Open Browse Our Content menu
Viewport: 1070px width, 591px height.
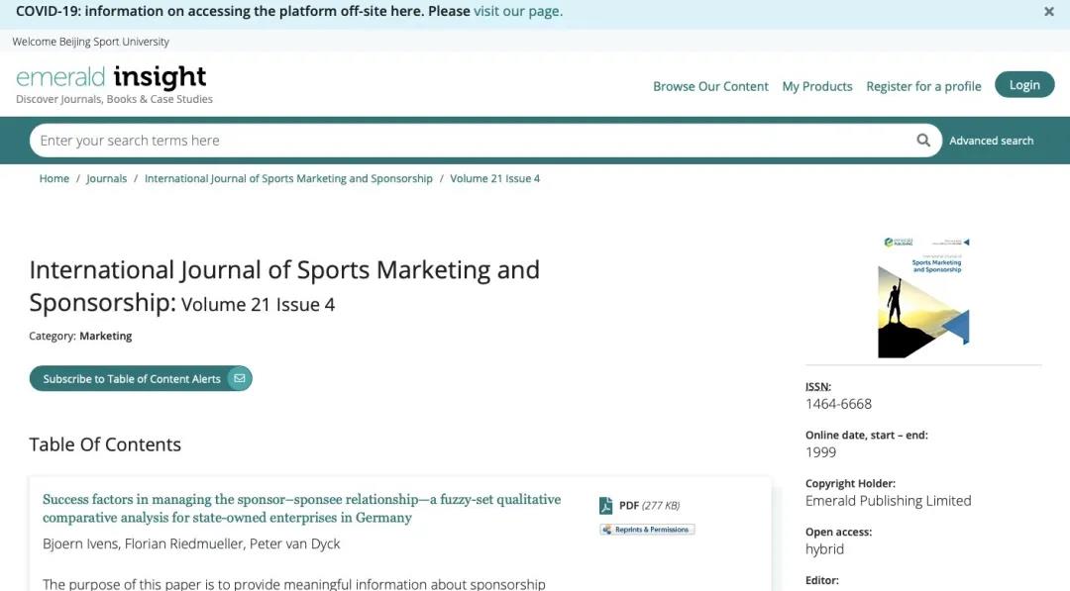pos(710,86)
